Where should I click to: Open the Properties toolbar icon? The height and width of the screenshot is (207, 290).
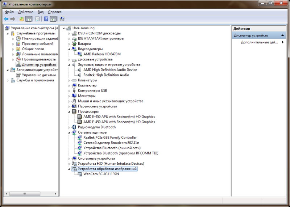point(37,19)
